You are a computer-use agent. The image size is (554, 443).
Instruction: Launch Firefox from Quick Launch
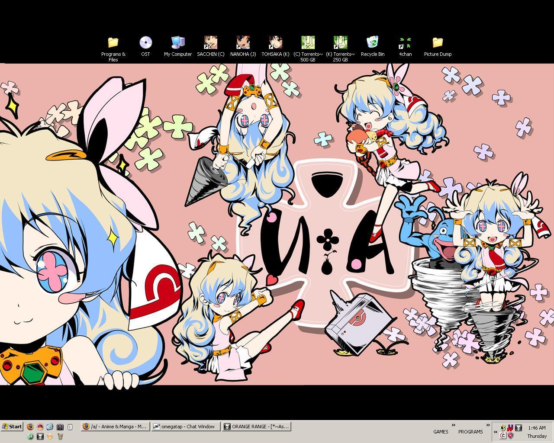coord(30,427)
